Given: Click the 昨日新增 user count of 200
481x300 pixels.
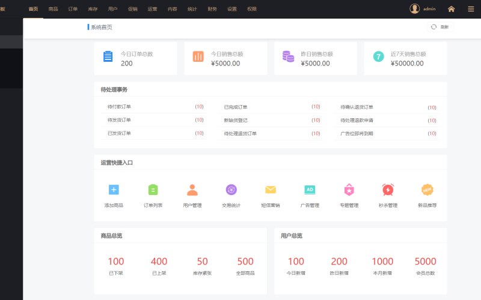Looking at the screenshot, I should 339,262.
